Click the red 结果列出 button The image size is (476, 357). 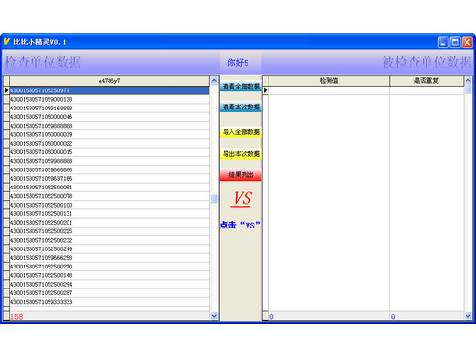click(241, 175)
